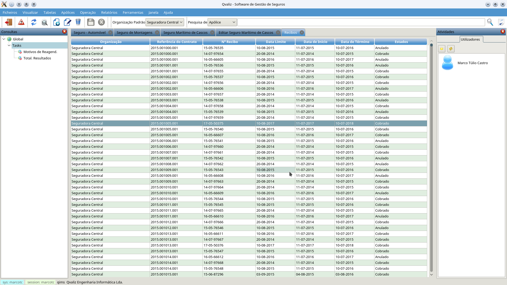Open the Organização Padrão dropdown
The height and width of the screenshot is (285, 507).
pos(165,22)
